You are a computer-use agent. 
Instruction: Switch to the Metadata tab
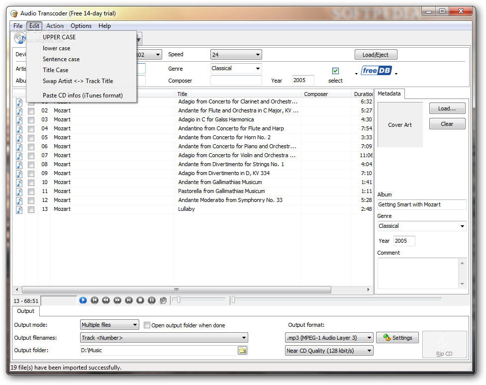click(389, 94)
